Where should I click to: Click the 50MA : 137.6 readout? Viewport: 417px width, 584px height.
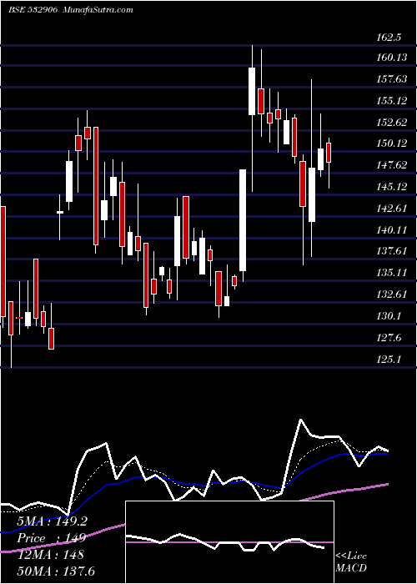coord(56,571)
